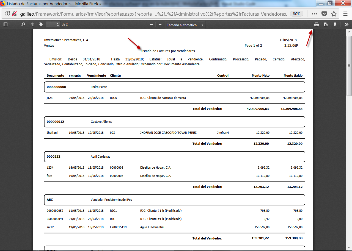Save page to Pocket

[324, 14]
